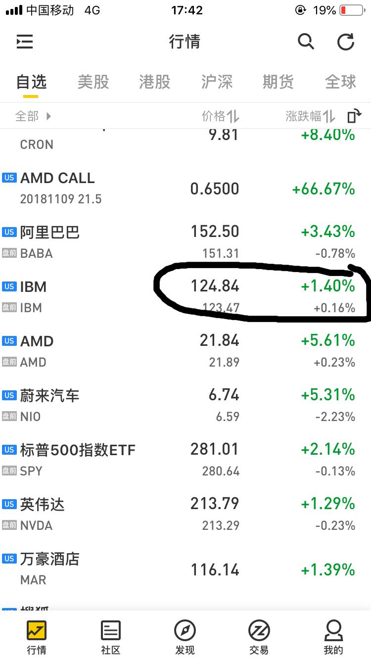This screenshot has height=660, width=371.
Task: Open the IBM stock row
Action: click(x=185, y=297)
